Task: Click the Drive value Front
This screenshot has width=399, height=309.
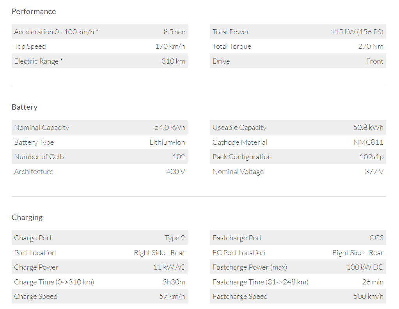Action: click(x=374, y=61)
